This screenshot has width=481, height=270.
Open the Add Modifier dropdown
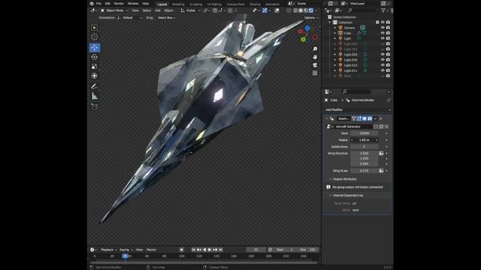(358, 109)
